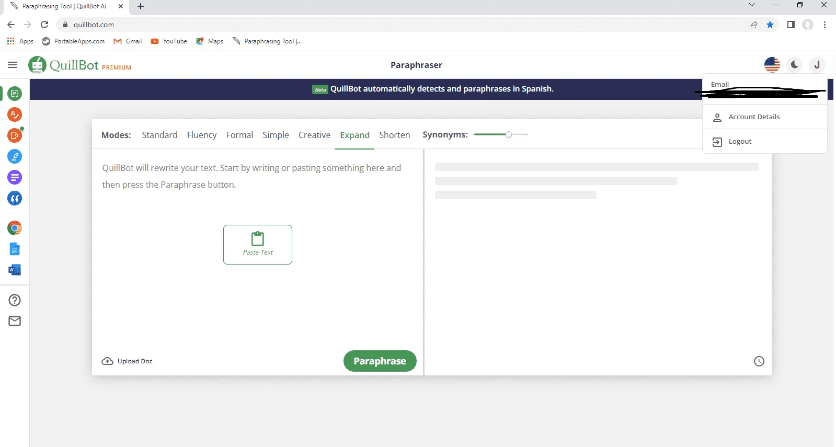Open the Chrome three-dot menu
The height and width of the screenshot is (447, 836).
coord(824,25)
